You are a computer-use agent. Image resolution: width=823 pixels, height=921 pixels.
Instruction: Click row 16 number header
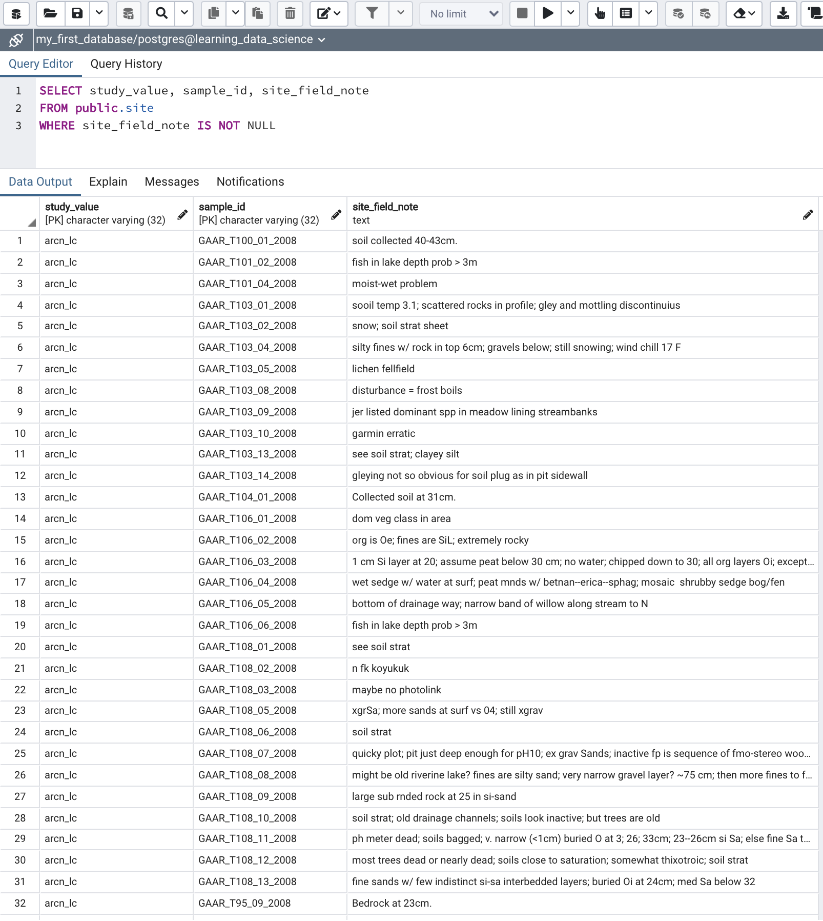pos(20,562)
